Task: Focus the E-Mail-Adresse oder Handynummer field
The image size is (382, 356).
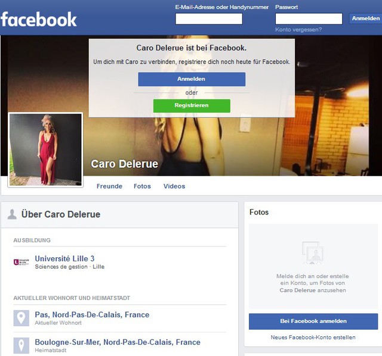Action: click(209, 18)
